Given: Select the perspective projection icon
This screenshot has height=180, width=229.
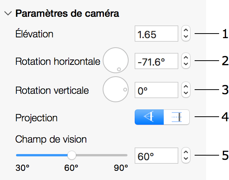Looking at the screenshot, I should tap(149, 117).
